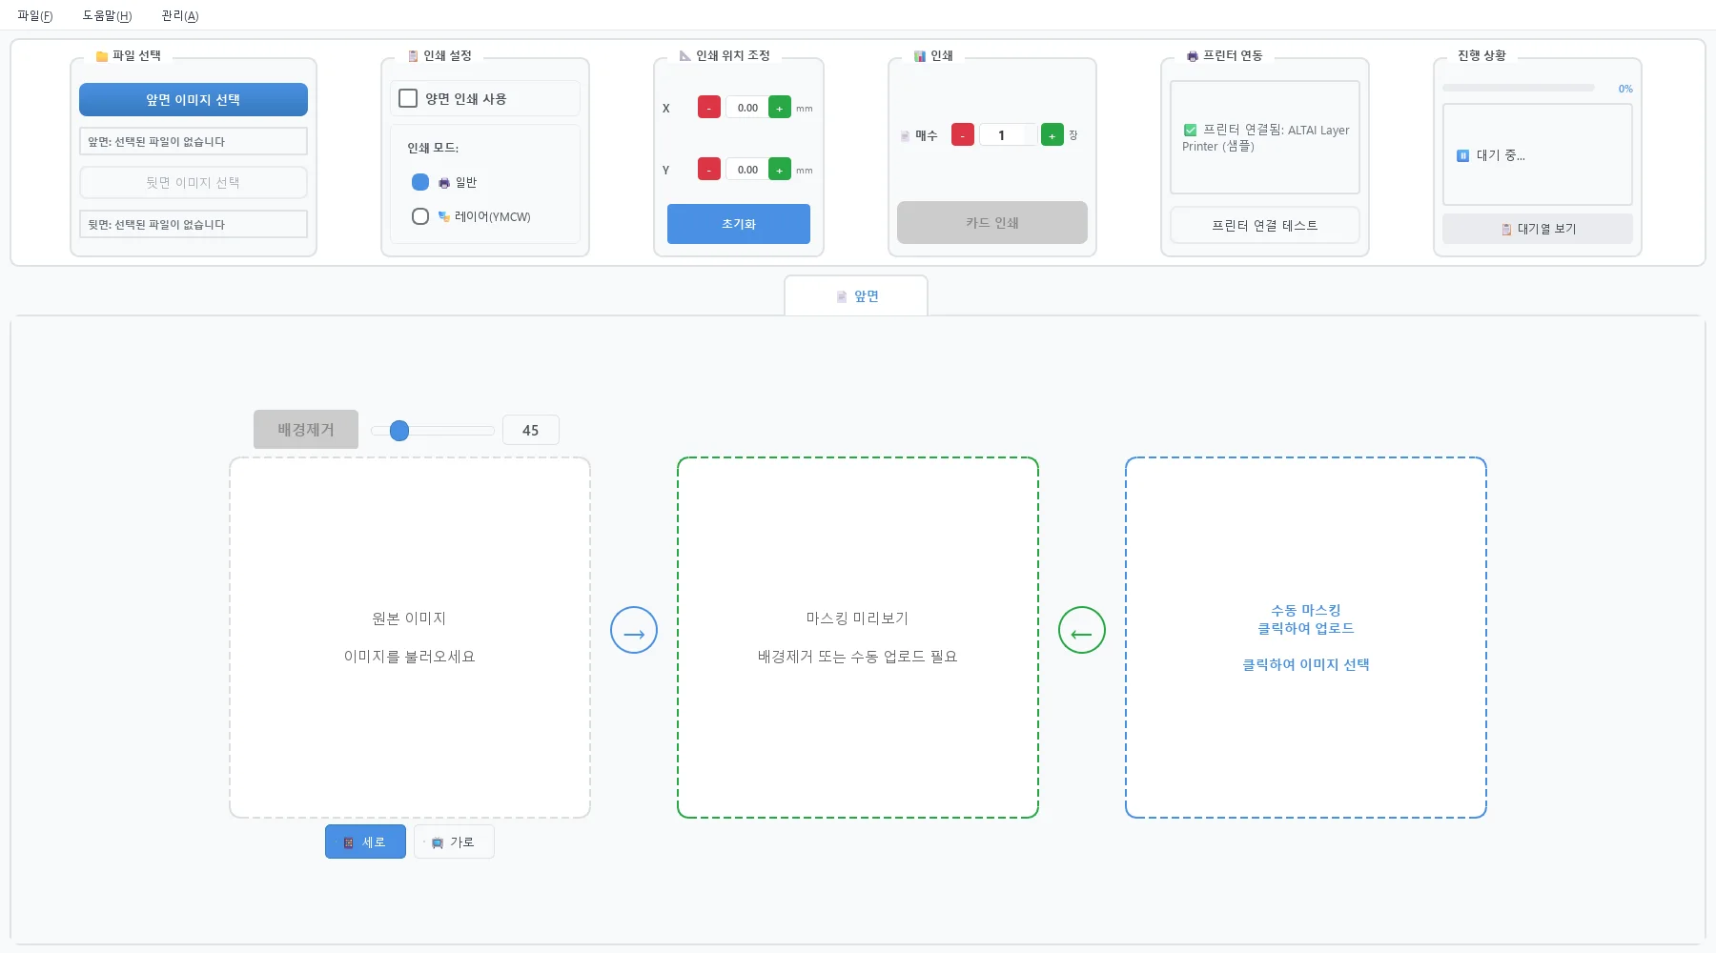This screenshot has height=953, width=1716.
Task: Select the 앞면 tab
Action: coord(856,296)
